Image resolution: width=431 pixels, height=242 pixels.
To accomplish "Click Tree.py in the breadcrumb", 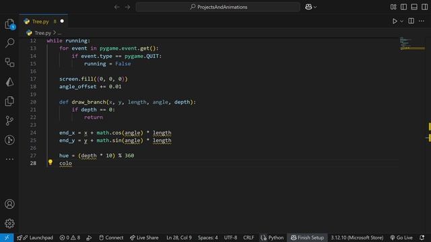I will 43,33.
